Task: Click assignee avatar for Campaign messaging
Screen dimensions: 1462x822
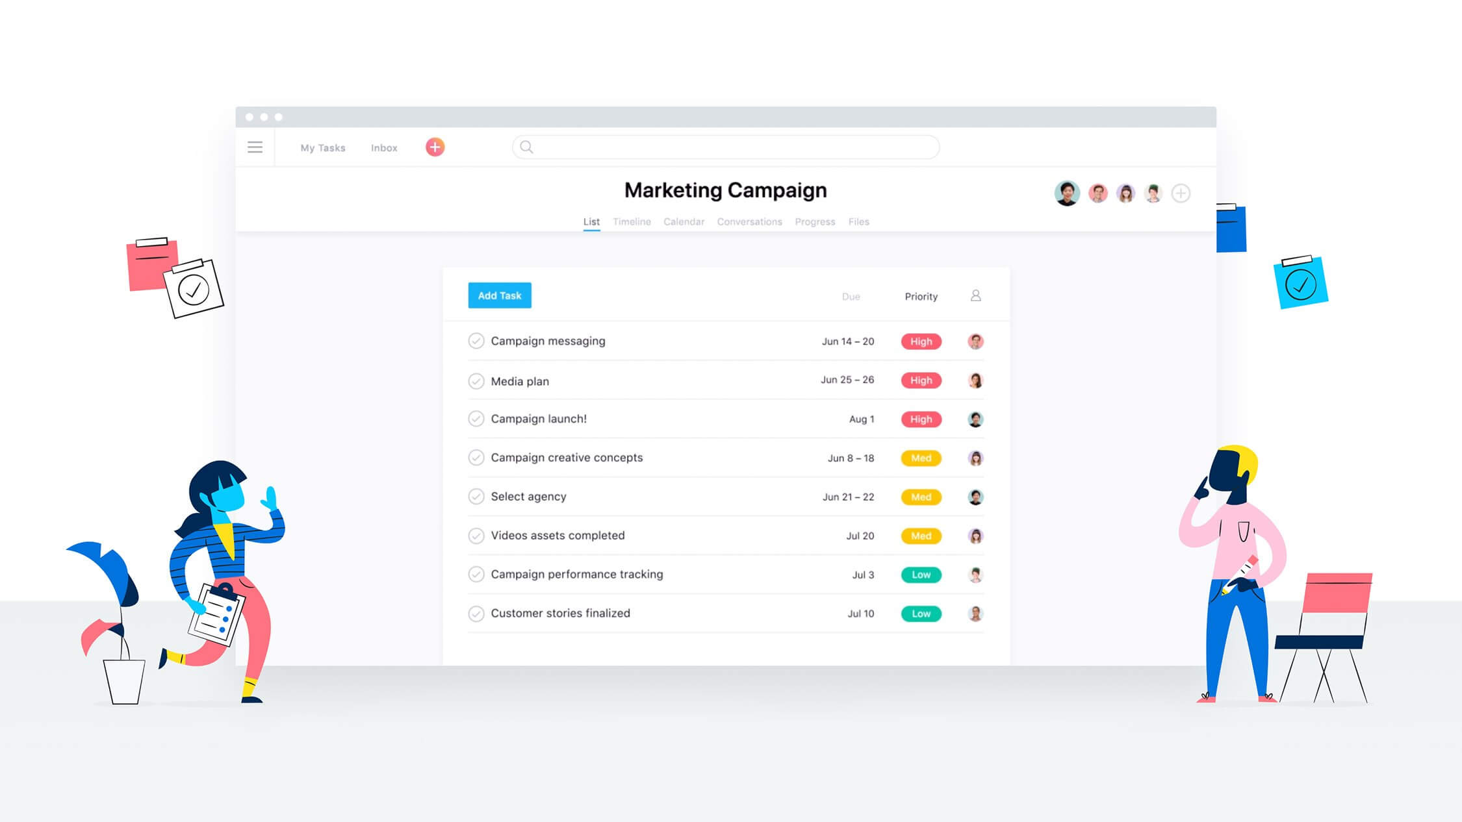Action: pos(975,342)
